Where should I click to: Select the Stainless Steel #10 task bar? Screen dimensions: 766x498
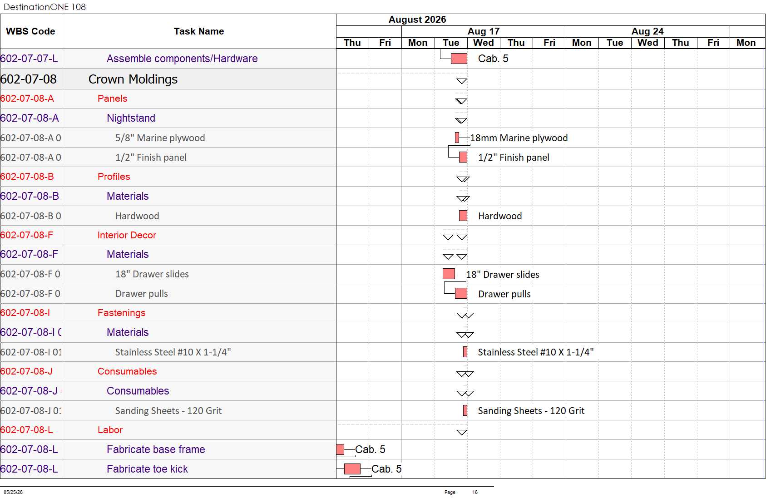pyautogui.click(x=465, y=352)
